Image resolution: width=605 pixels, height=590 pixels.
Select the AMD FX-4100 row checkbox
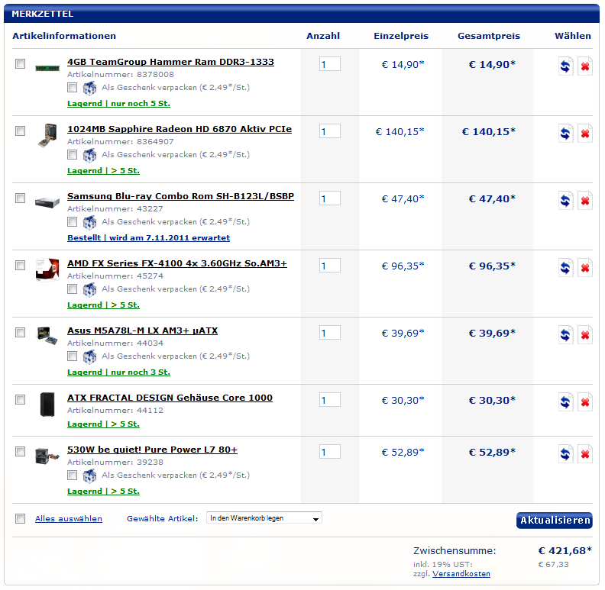coord(20,265)
